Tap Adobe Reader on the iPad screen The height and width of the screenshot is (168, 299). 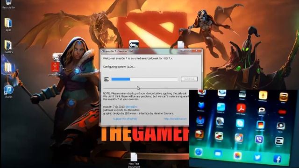(241, 108)
